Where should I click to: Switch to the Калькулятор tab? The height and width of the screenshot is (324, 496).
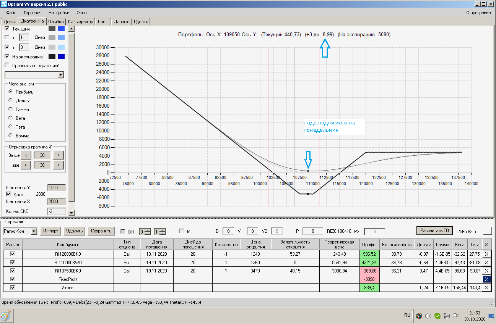point(81,22)
